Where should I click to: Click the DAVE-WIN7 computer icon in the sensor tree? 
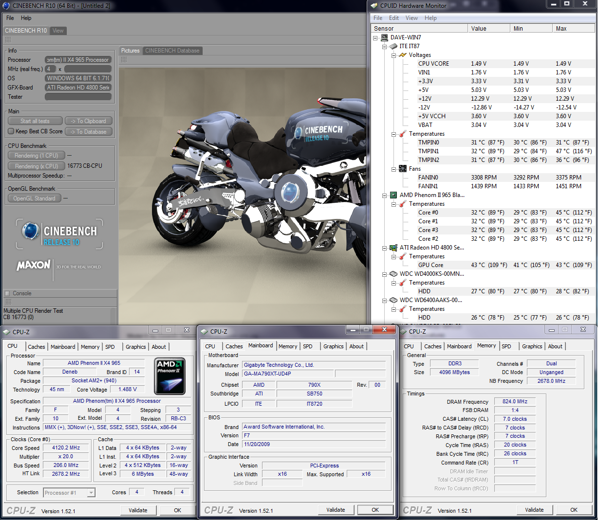pyautogui.click(x=384, y=37)
